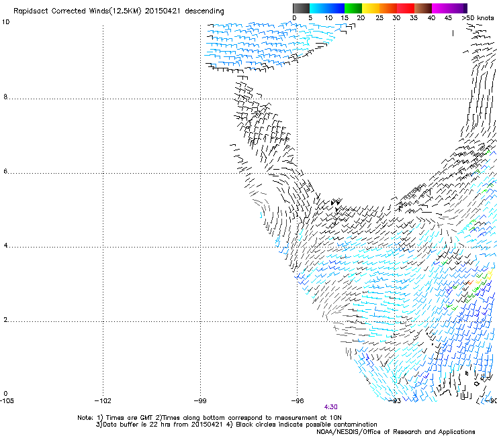Click legend tick label '40'
497x436 pixels.
[x=431, y=18]
